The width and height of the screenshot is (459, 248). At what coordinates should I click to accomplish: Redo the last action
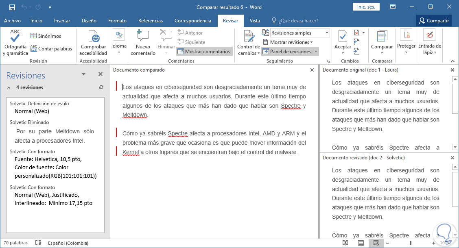38,7
